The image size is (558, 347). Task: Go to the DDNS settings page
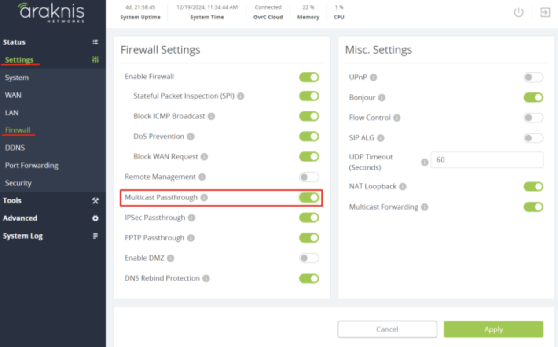coord(15,148)
